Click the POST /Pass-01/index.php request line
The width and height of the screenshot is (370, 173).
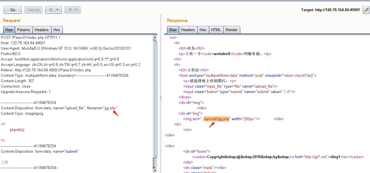[x=31, y=37]
